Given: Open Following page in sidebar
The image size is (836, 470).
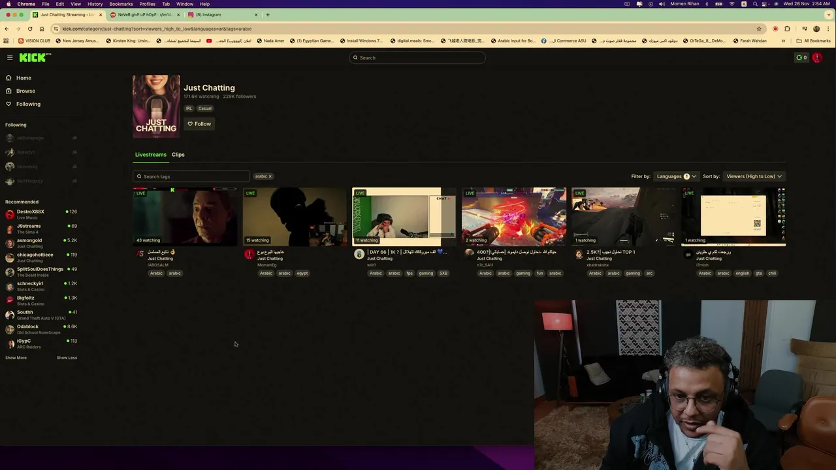Looking at the screenshot, I should click(28, 104).
